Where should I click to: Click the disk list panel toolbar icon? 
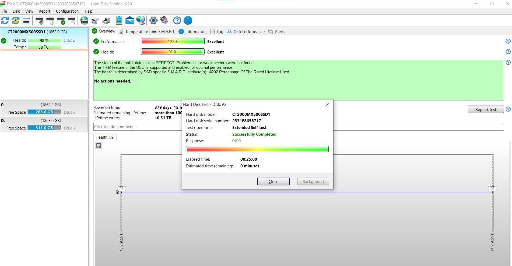tap(26, 20)
